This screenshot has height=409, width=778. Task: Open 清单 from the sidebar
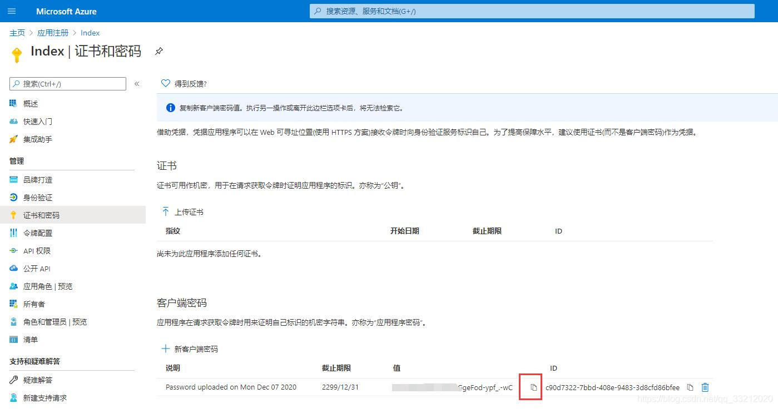(x=31, y=340)
